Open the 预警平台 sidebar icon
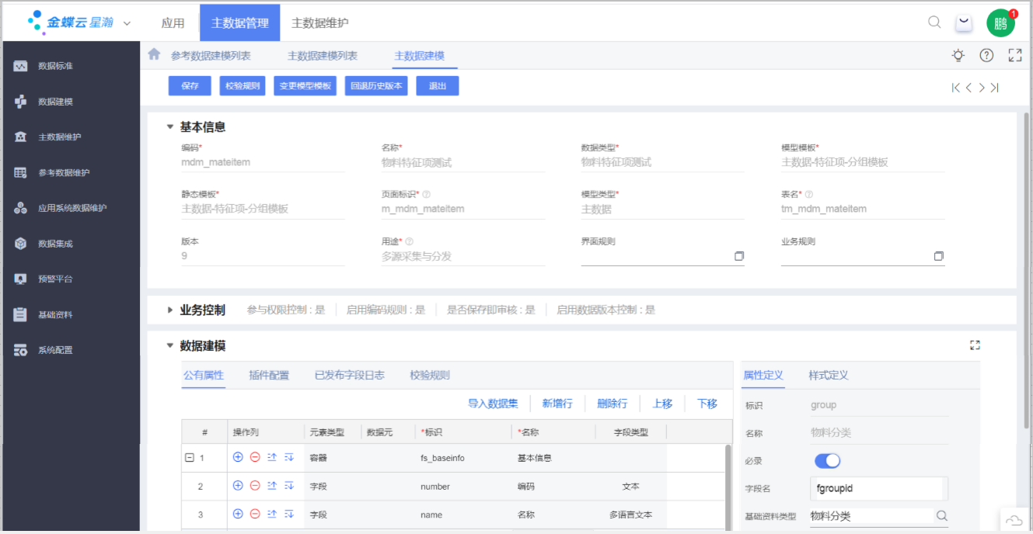 coord(21,279)
